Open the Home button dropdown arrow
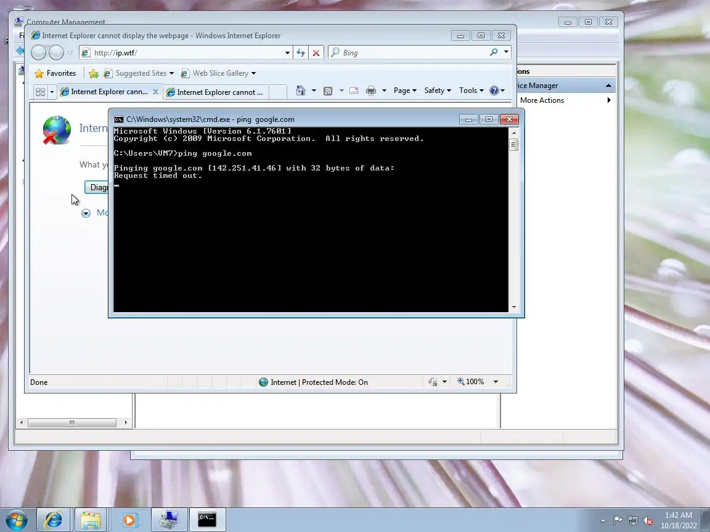This screenshot has width=710, height=532. point(314,91)
